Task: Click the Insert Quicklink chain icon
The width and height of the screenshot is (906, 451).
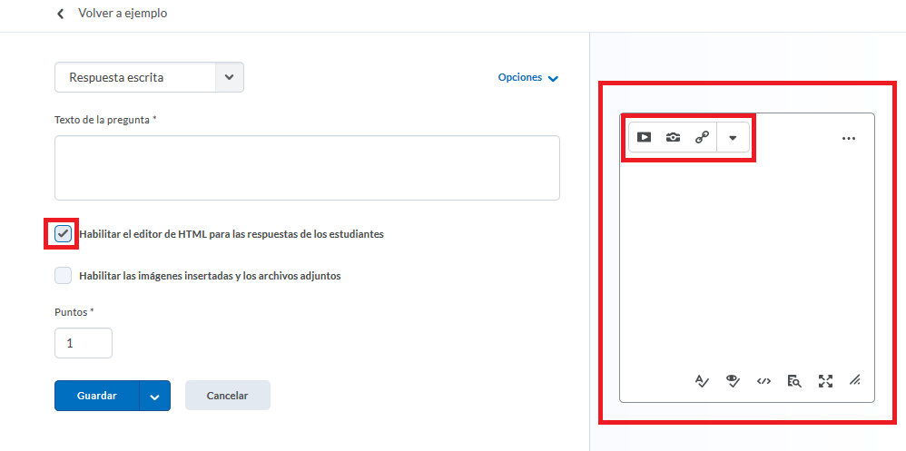Action: (702, 138)
